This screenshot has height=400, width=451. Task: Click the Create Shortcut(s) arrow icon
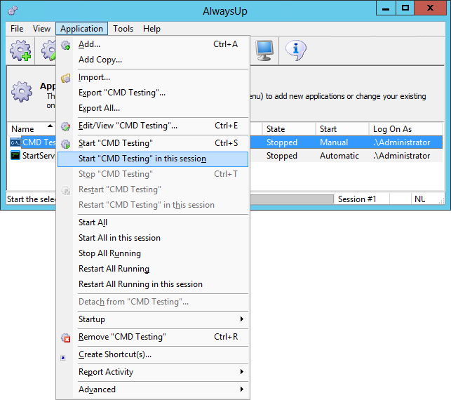[63, 358]
